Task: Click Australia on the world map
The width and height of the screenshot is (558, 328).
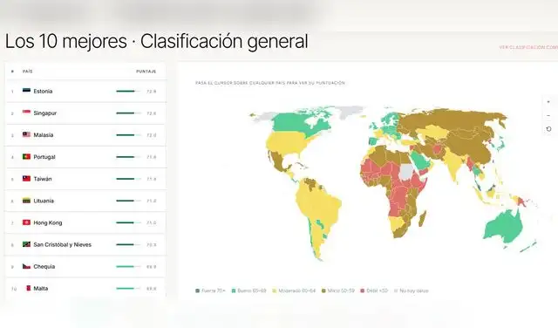Action: [x=502, y=226]
